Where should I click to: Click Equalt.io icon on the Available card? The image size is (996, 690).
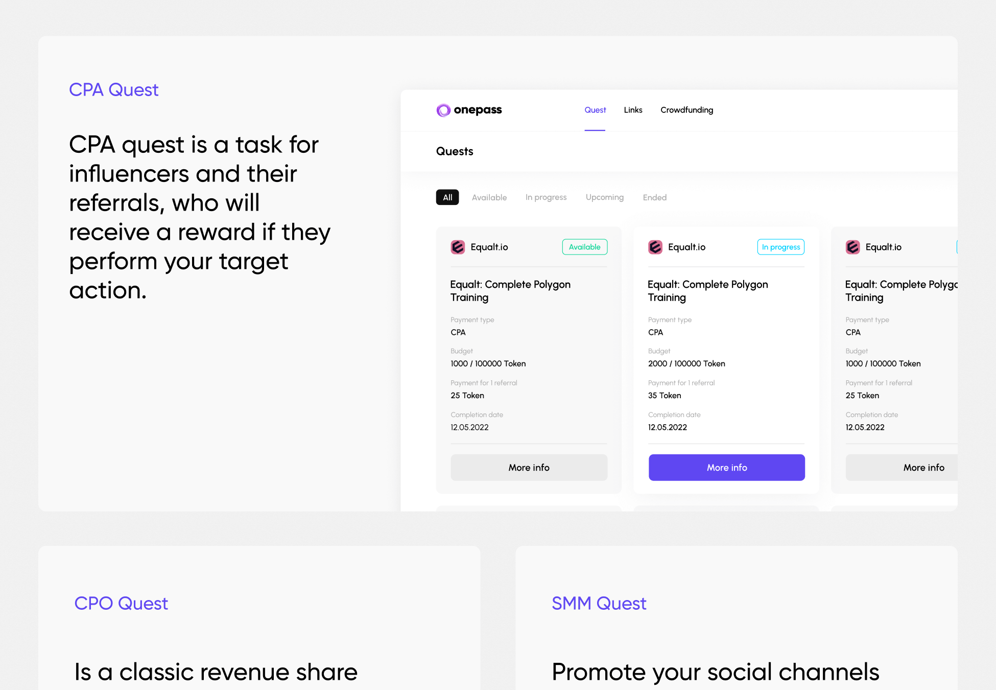[x=458, y=247]
